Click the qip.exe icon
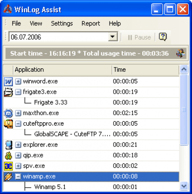 8,155
